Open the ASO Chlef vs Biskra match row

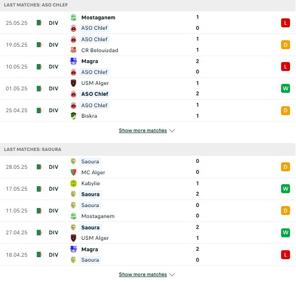pos(148,111)
